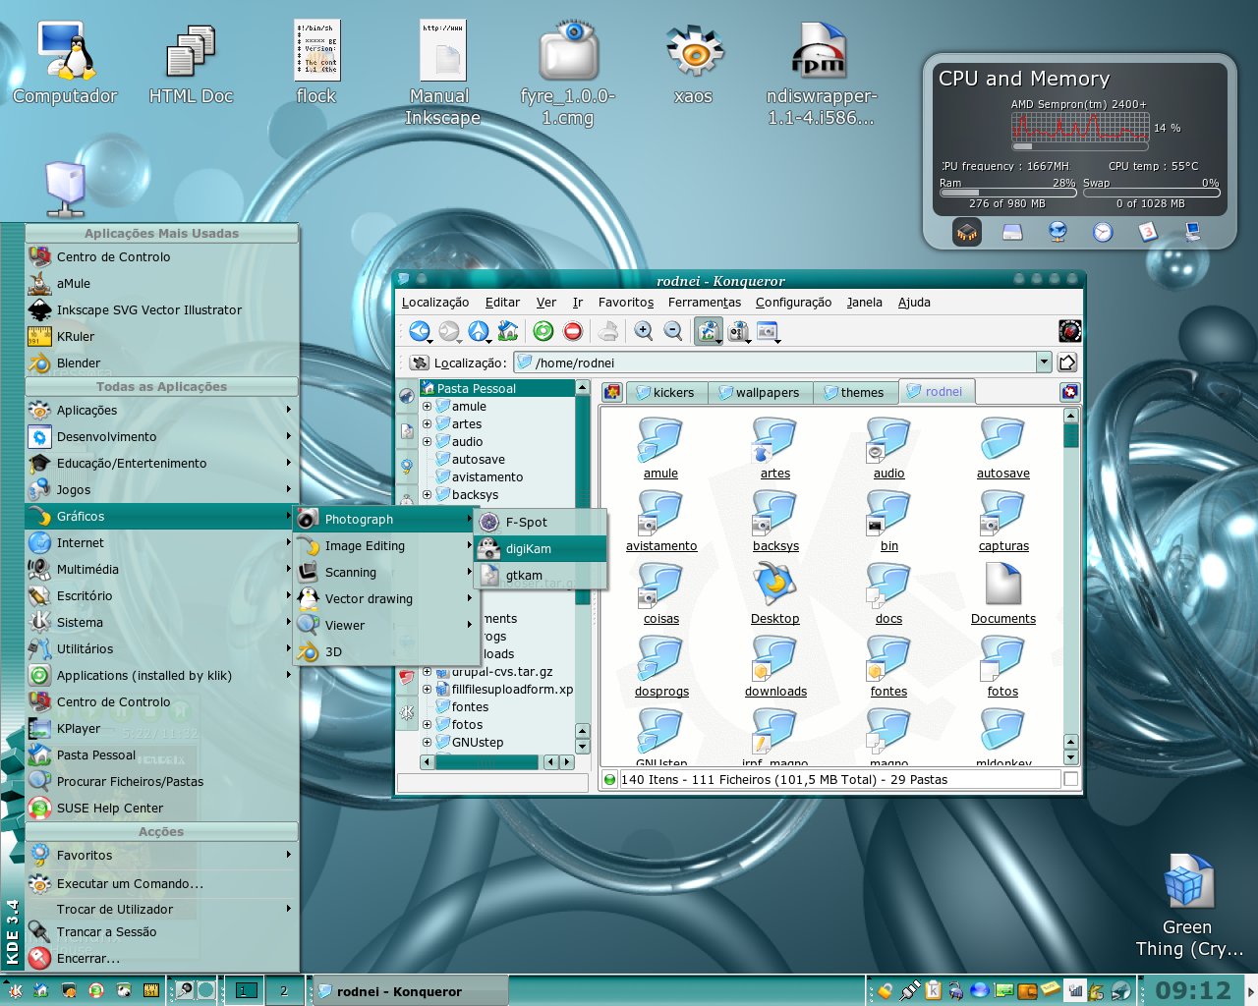Viewport: 1258px width, 1006px height.
Task: Zoom out with the magnifier minus icon
Action: pos(673,332)
